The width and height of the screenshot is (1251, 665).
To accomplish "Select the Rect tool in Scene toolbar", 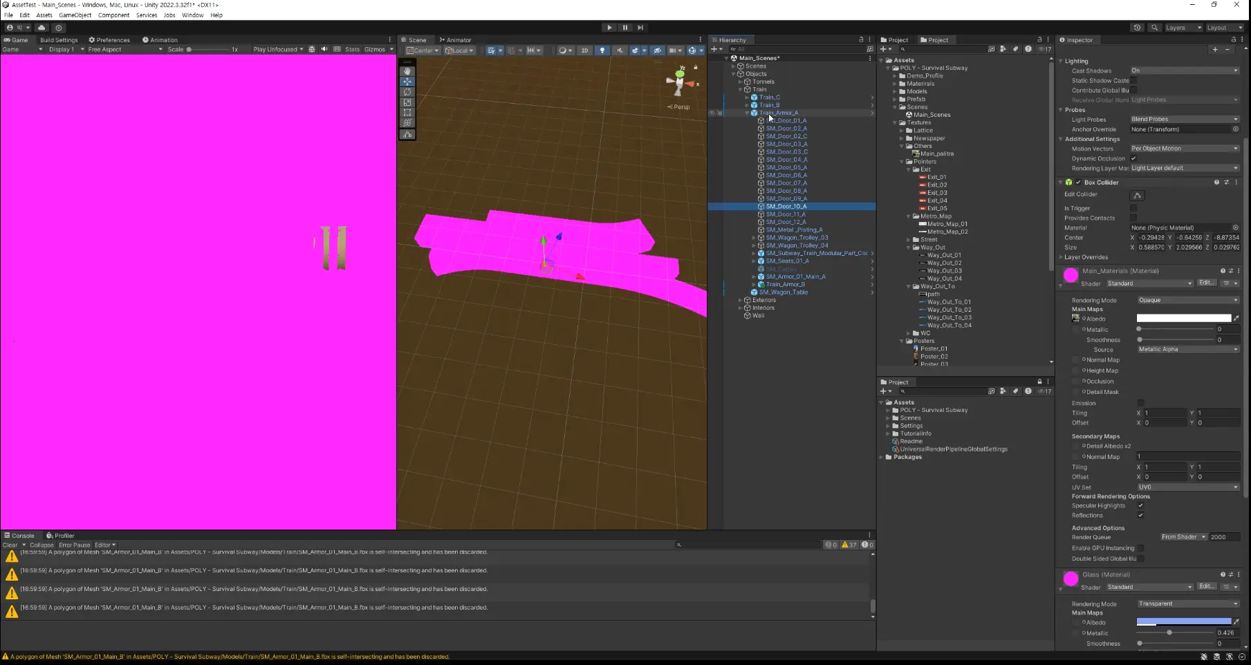I will [407, 113].
